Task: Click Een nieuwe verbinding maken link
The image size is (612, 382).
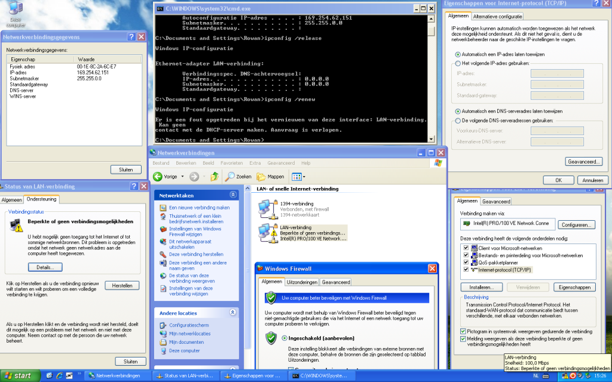Action: [199, 208]
